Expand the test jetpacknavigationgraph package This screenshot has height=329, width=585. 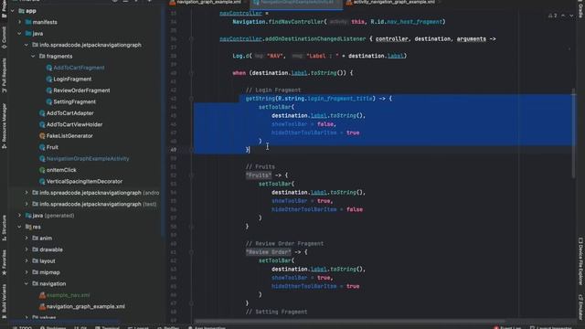27,204
